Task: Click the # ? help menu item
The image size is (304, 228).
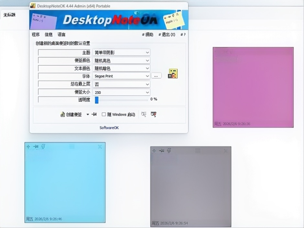Action: (183, 34)
